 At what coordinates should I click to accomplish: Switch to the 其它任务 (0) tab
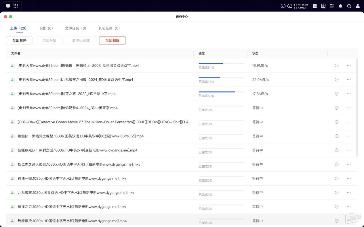pos(109,28)
